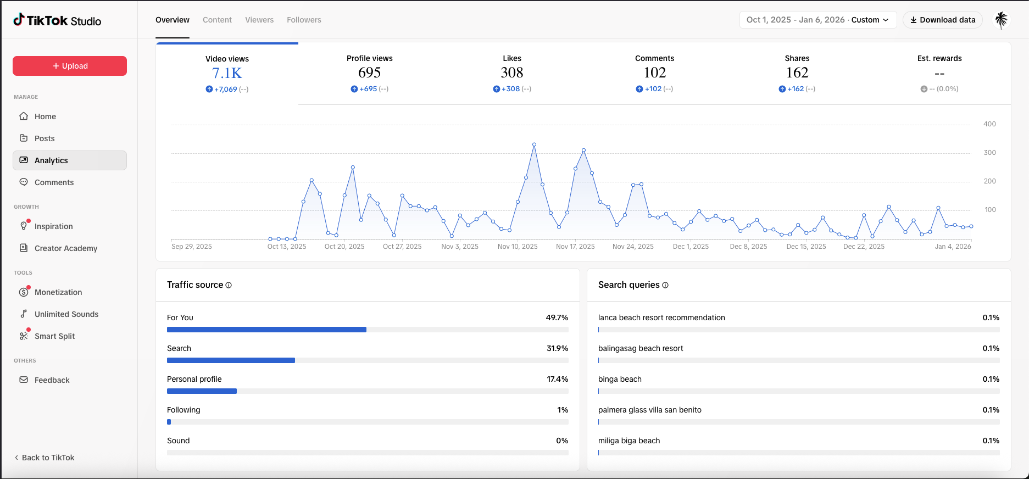Select the Comments metric card

(654, 74)
